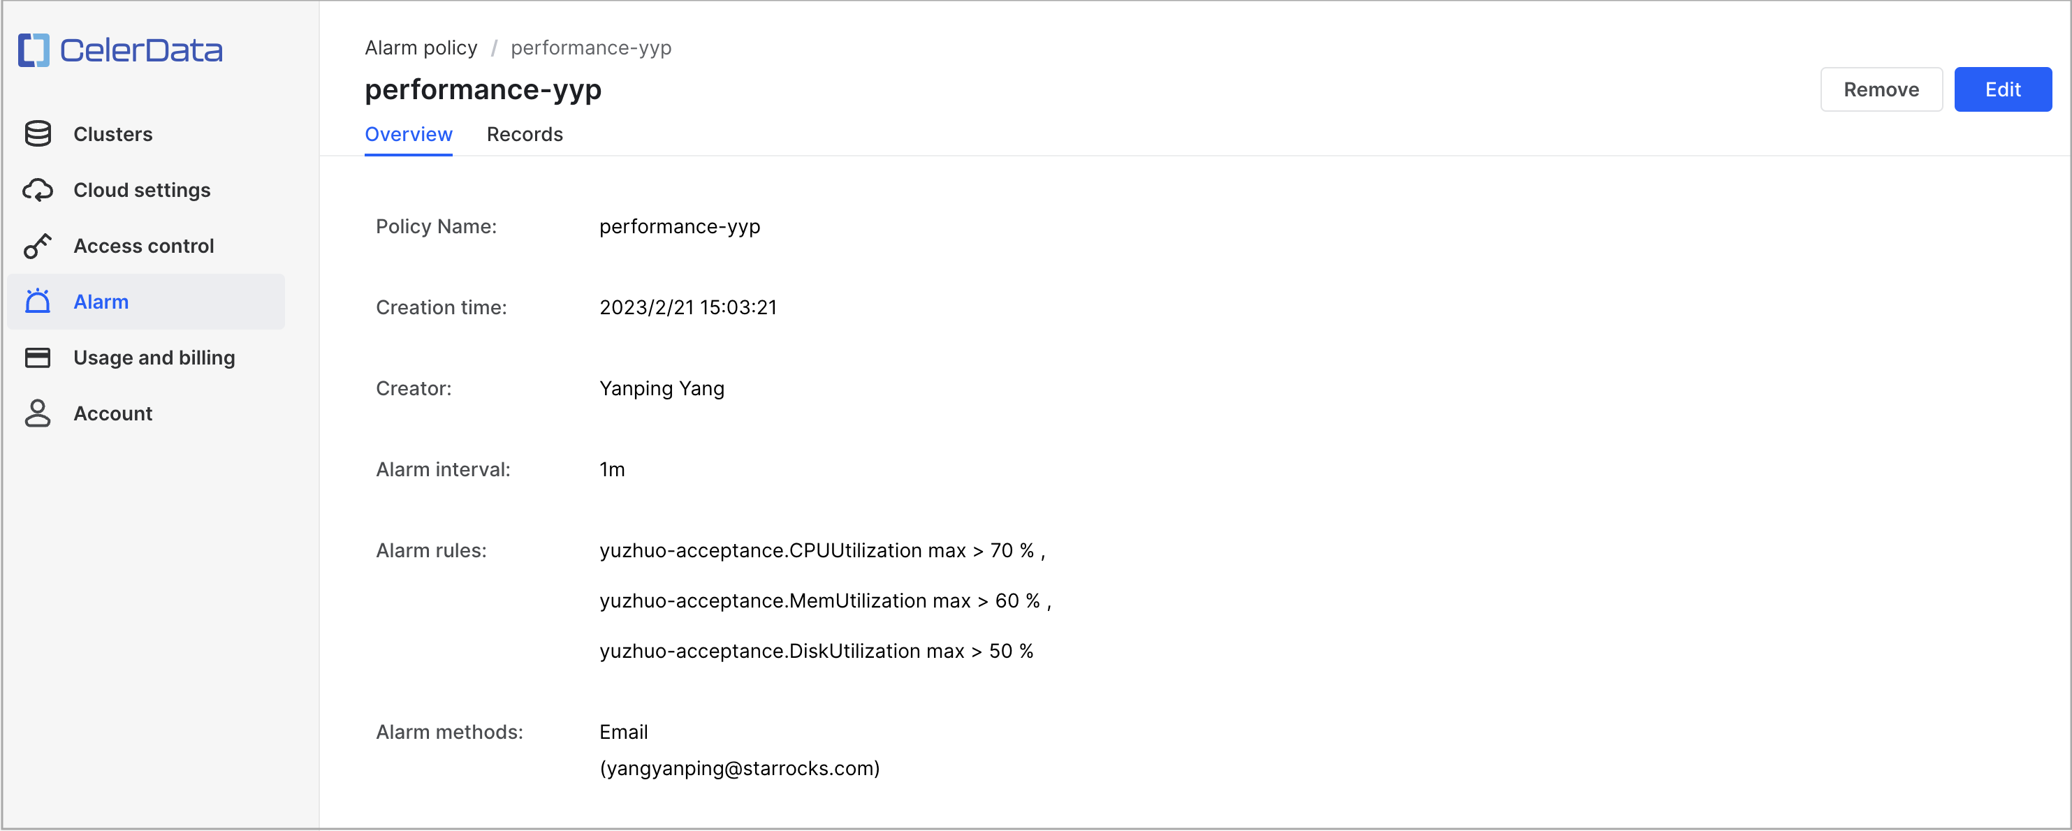Switch to the Records tab

coord(525,134)
